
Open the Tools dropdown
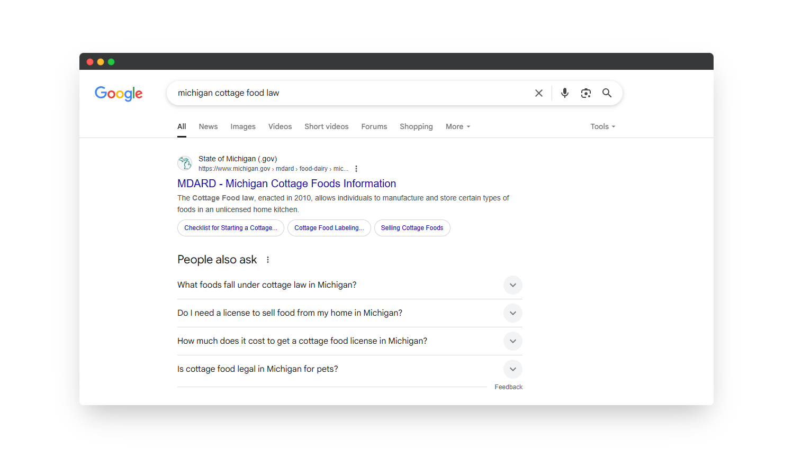coord(603,126)
